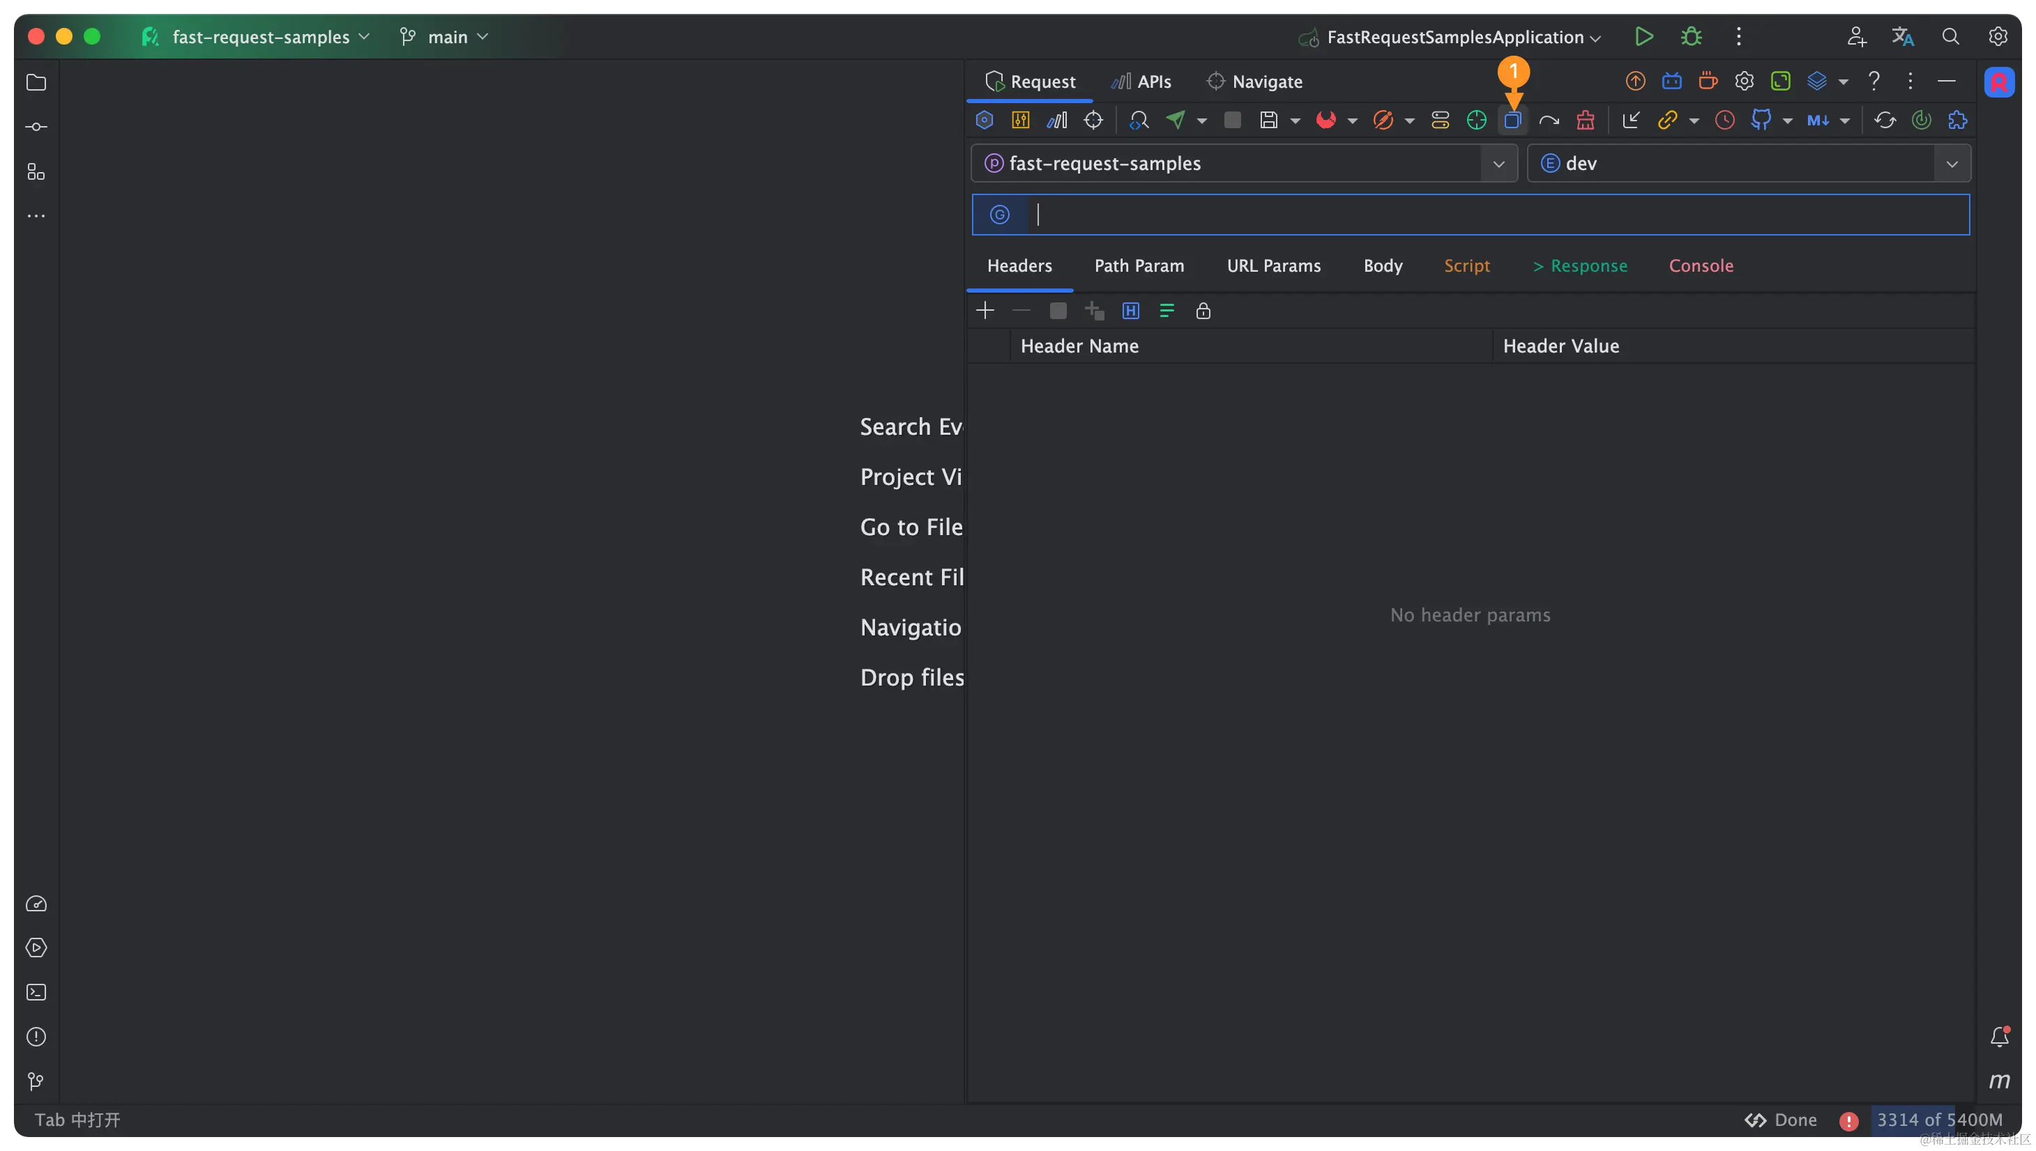Click the green power circle icon

[x=1922, y=120]
